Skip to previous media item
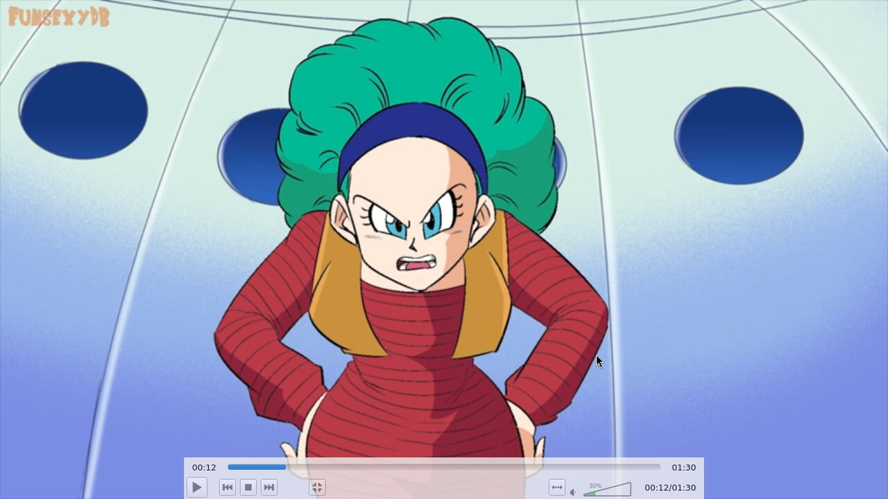The width and height of the screenshot is (888, 499). 227,487
